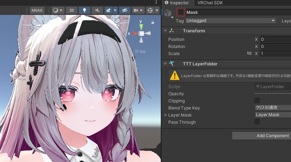Image resolution: width=291 pixels, height=162 pixels.
Task: Click the Inspector info icon on tab
Action: [x=167, y=2]
